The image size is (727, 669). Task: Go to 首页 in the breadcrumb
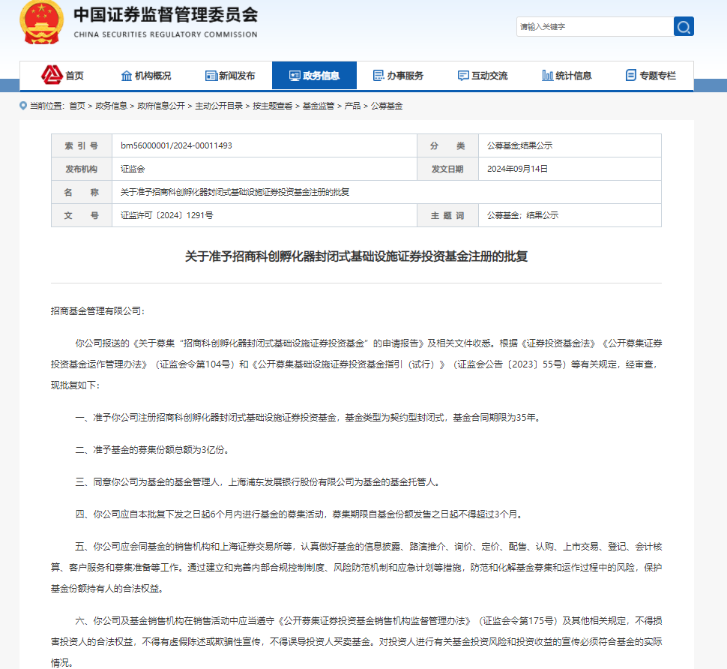pyautogui.click(x=77, y=106)
